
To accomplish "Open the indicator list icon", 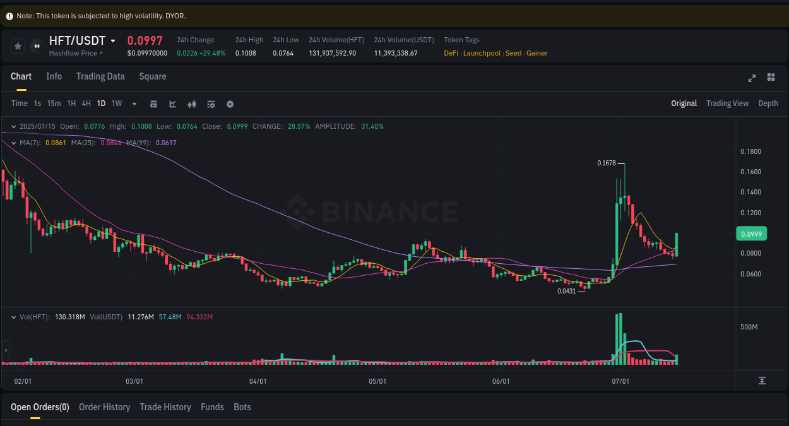I will pyautogui.click(x=211, y=104).
